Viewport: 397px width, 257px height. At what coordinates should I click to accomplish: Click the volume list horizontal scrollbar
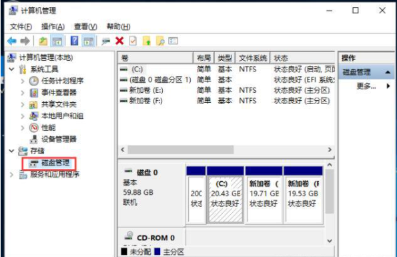(226, 150)
